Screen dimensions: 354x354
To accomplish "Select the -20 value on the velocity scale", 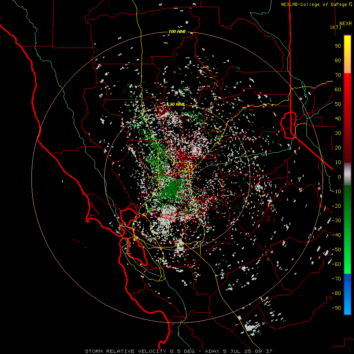I will pos(336,206).
